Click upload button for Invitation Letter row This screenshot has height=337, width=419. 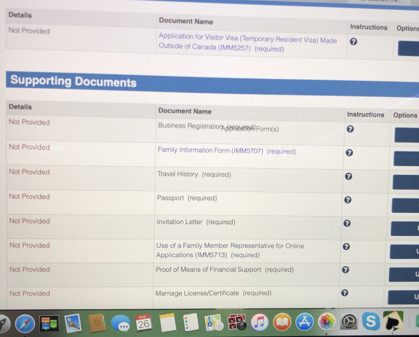click(405, 229)
